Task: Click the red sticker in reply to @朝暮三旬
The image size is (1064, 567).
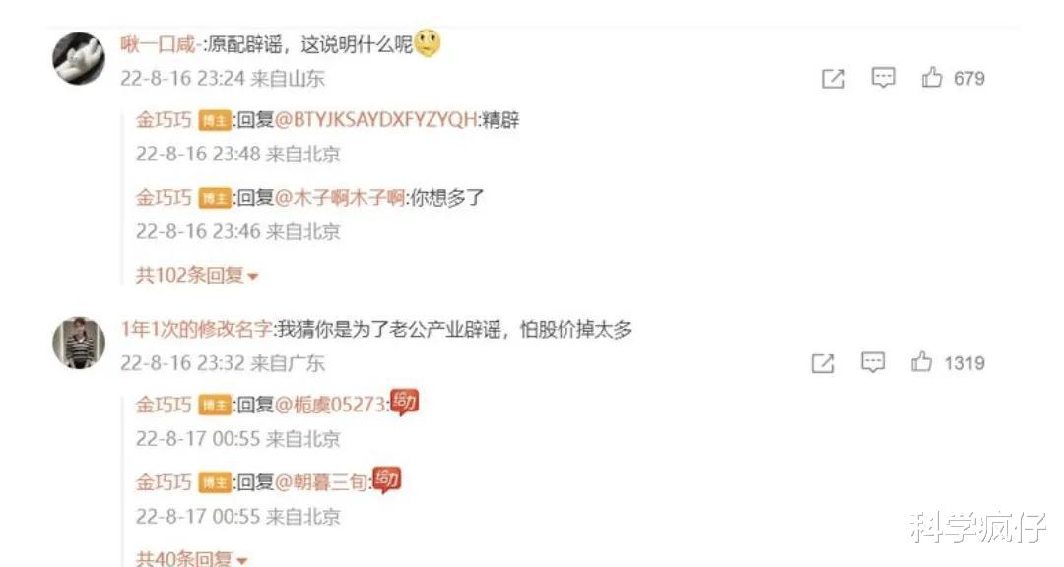Action: [387, 480]
